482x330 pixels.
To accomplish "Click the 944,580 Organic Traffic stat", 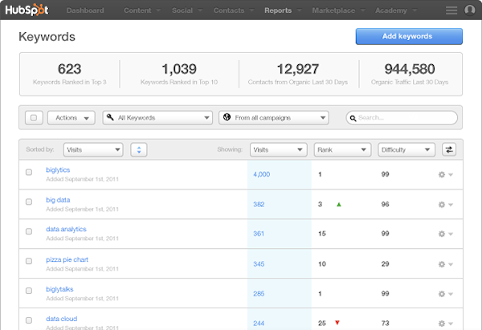I will (410, 74).
